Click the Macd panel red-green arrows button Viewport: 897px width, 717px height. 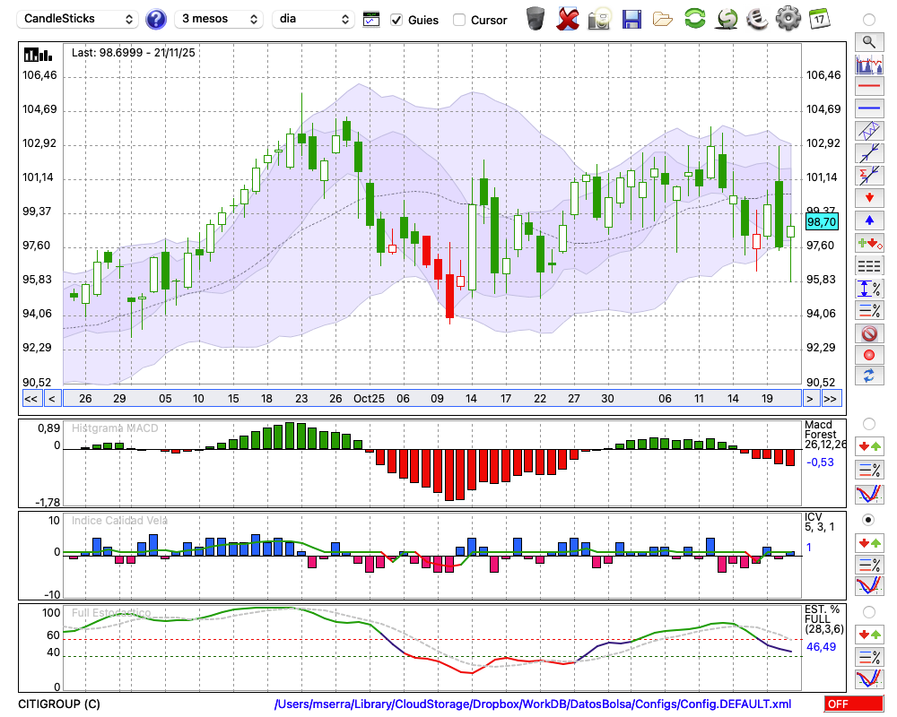[x=869, y=446]
